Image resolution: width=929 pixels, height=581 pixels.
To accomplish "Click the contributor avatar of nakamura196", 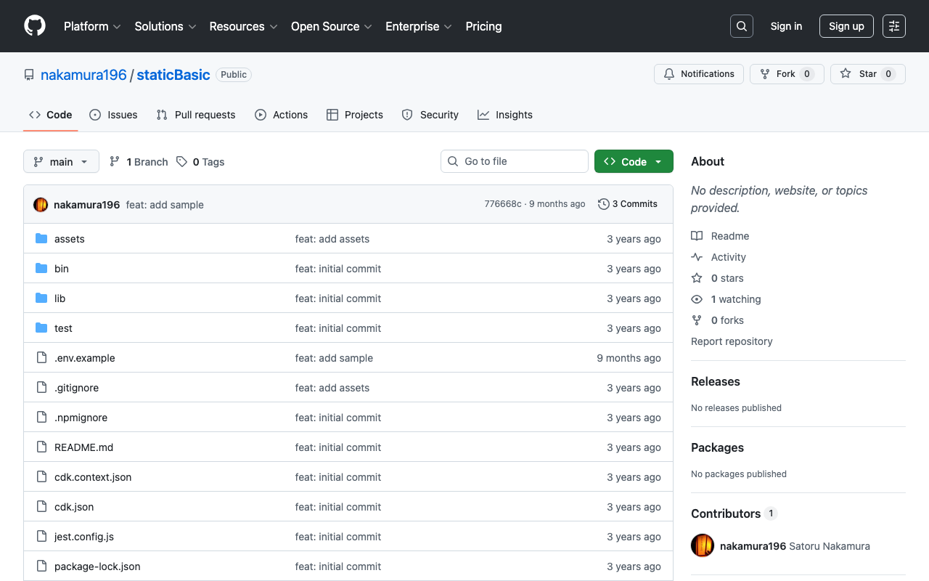I will pos(702,545).
